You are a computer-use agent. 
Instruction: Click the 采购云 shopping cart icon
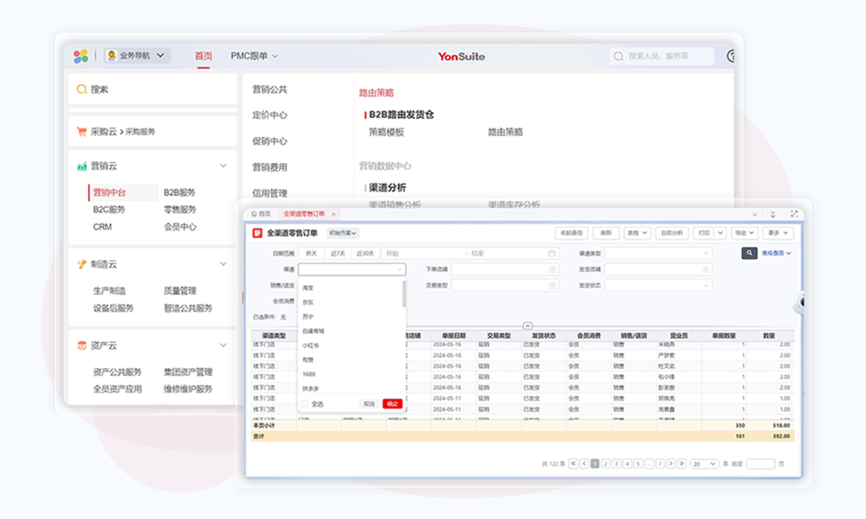pyautogui.click(x=82, y=132)
